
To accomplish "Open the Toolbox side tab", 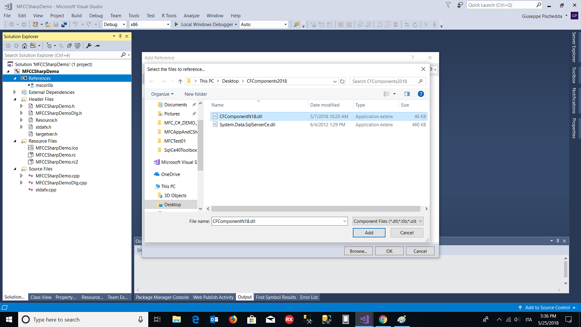I will tap(574, 75).
